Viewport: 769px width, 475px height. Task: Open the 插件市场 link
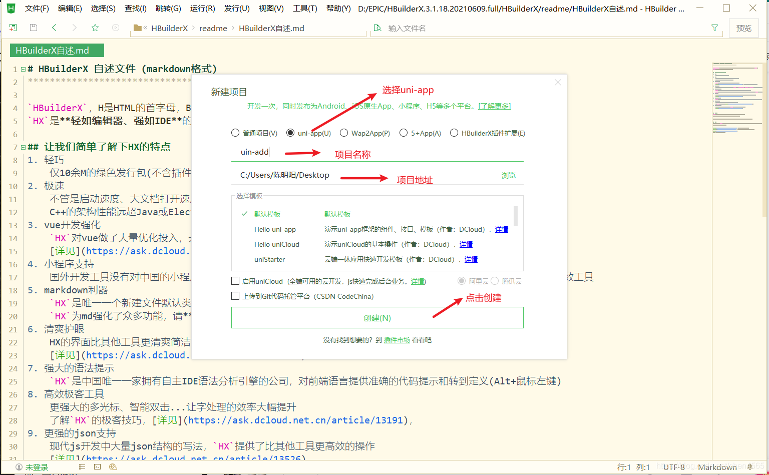(x=397, y=340)
